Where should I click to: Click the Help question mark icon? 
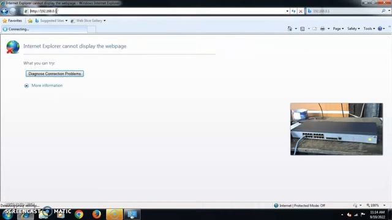(380, 29)
